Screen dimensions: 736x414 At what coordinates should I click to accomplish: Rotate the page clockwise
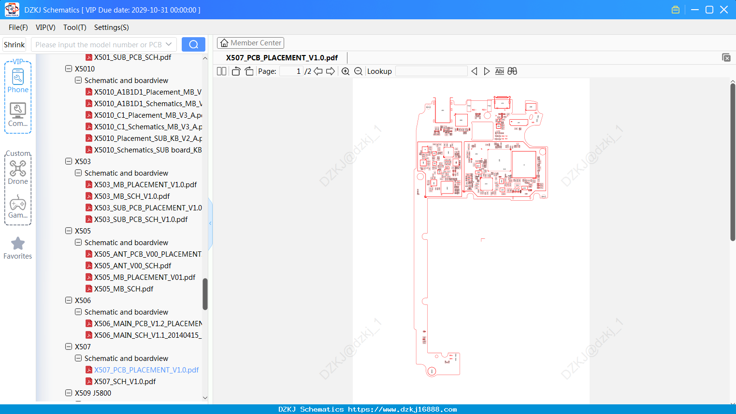tap(249, 71)
